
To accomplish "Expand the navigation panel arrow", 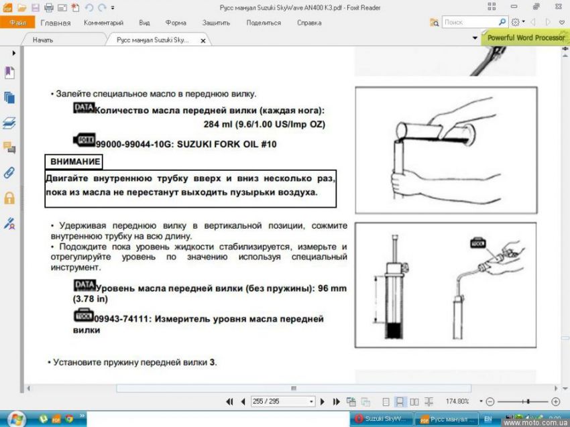I will tap(14, 53).
